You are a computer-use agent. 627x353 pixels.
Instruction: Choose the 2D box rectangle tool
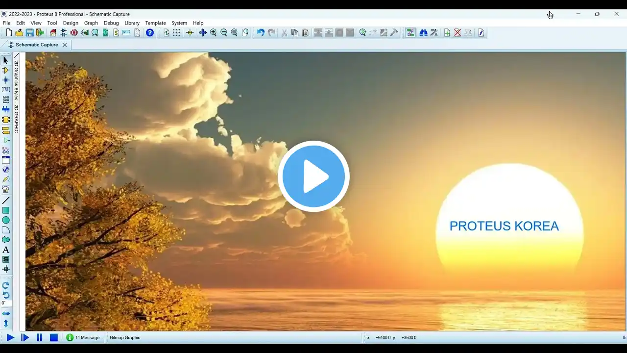(x=6, y=210)
